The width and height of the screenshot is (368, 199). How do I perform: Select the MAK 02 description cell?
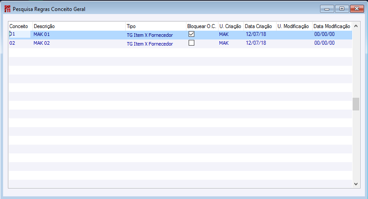(41, 43)
